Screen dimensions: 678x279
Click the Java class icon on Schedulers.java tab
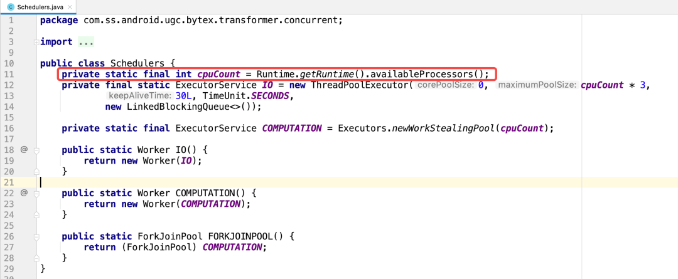click(11, 6)
